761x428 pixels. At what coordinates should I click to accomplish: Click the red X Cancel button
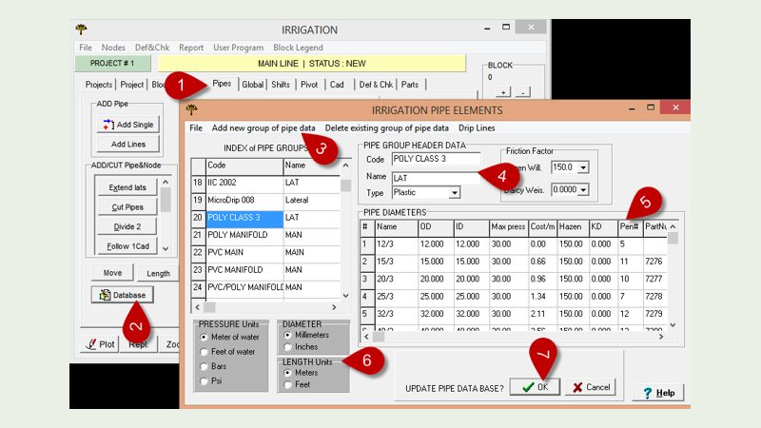[x=591, y=387]
